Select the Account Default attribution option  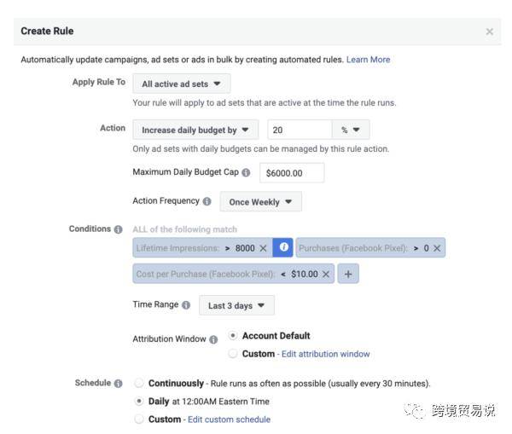point(234,336)
